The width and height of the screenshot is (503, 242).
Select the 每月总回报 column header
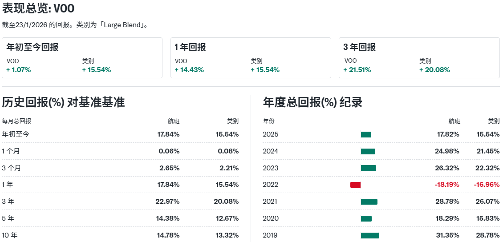click(16, 121)
